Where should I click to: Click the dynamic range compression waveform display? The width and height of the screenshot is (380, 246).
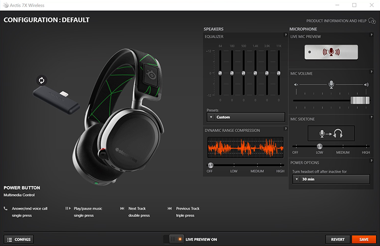point(245,148)
